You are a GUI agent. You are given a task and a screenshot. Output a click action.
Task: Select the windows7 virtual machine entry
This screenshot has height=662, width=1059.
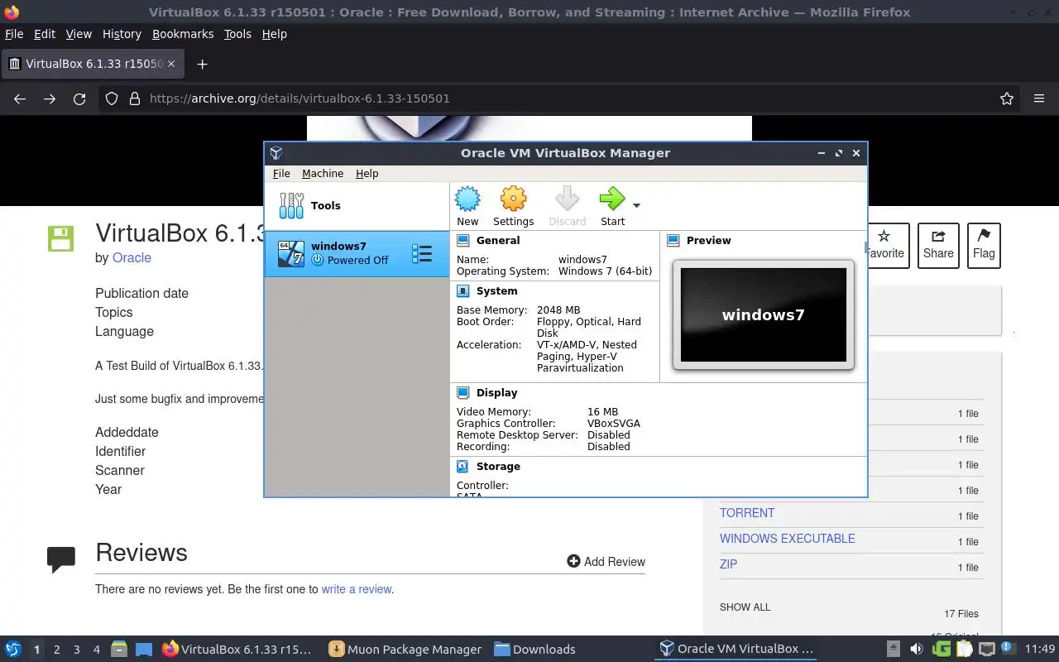pyautogui.click(x=357, y=253)
